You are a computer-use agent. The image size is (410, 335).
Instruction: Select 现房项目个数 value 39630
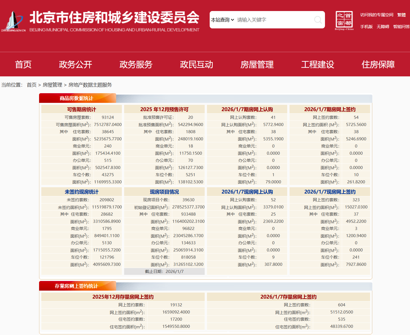pos(188,200)
